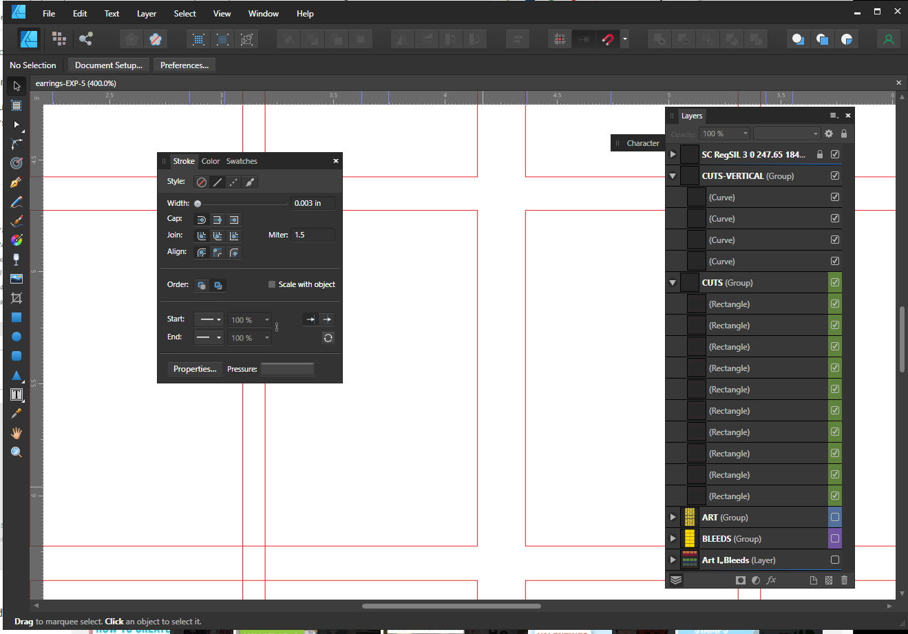The image size is (908, 634).
Task: Open the stroke Start arrowhead dropdown
Action: pos(209,319)
